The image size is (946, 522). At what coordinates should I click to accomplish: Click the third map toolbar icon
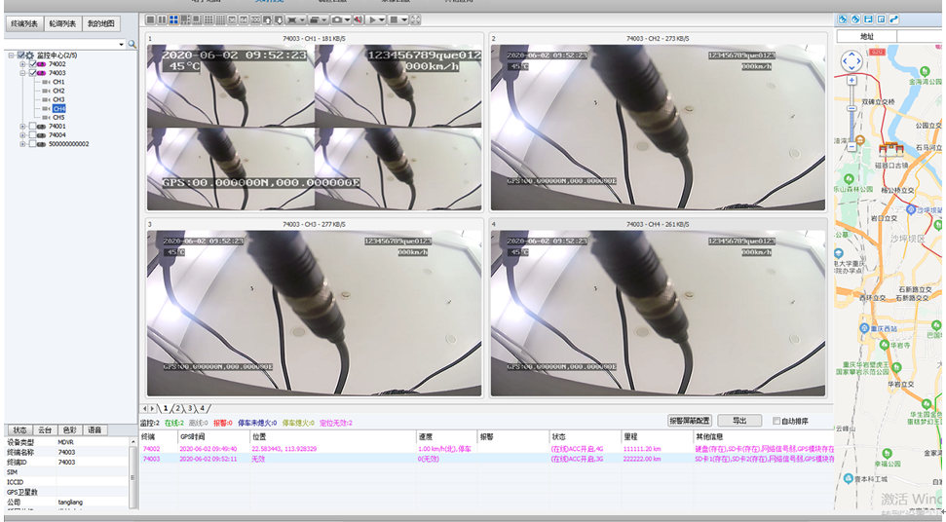pos(868,19)
